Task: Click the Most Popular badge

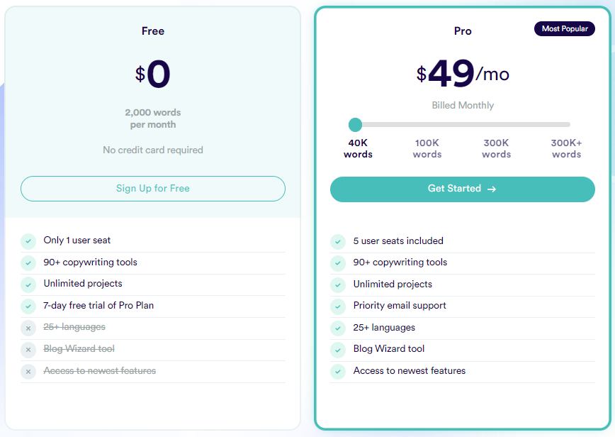Action: point(565,29)
